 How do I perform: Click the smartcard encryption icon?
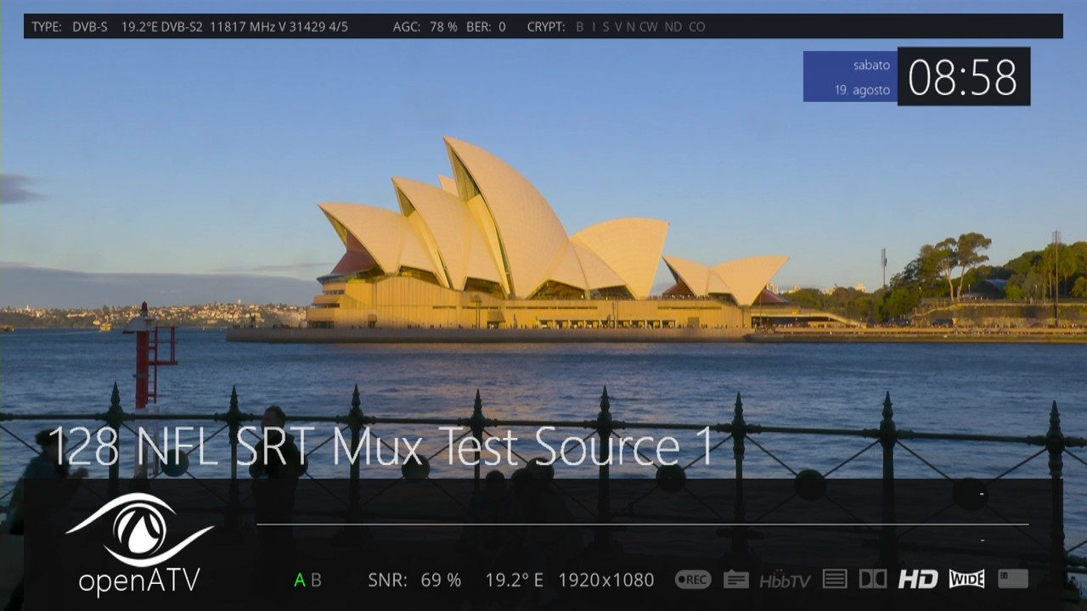pos(1013,580)
